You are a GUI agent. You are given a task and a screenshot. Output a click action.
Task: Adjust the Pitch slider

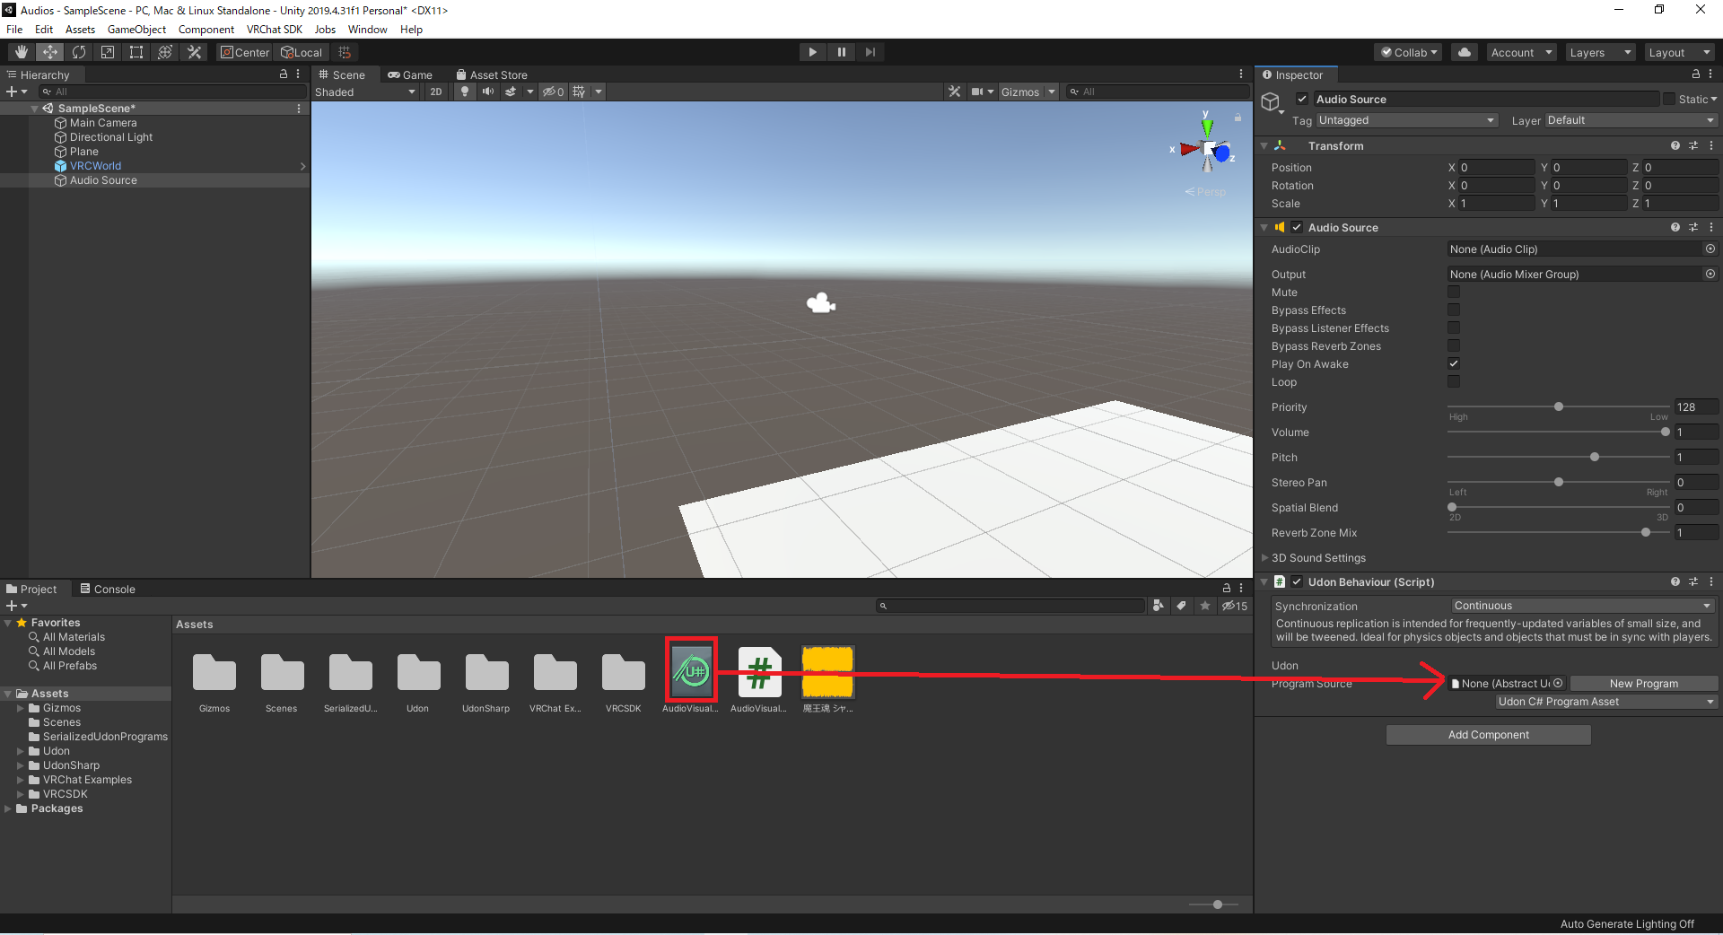(x=1558, y=458)
